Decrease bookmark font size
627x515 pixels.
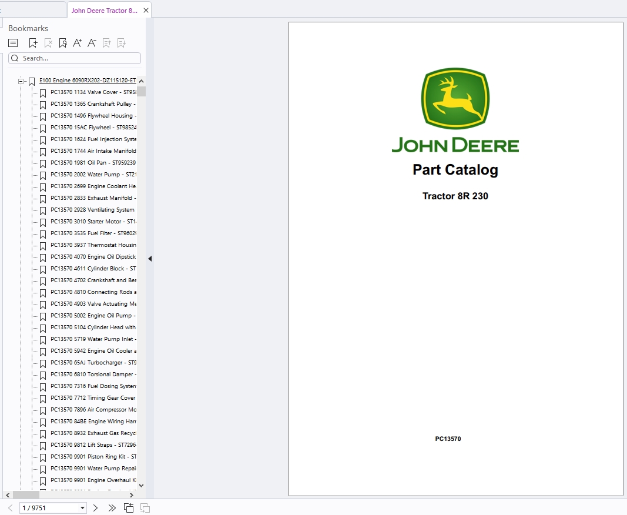point(92,43)
